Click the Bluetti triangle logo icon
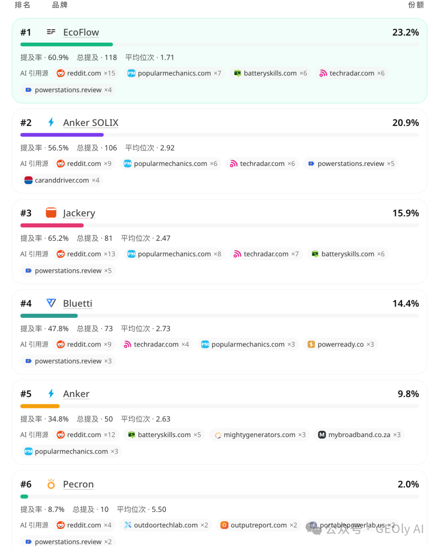The width and height of the screenshot is (437, 546). coord(51,303)
